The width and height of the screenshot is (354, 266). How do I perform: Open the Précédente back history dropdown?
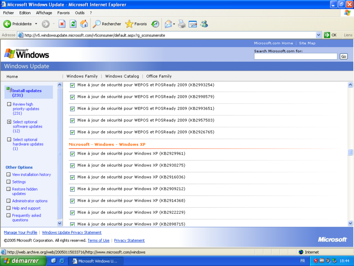click(36, 24)
